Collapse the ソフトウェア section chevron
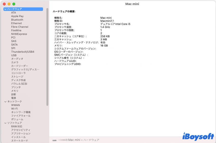The image size is (216, 143). tap(5, 123)
